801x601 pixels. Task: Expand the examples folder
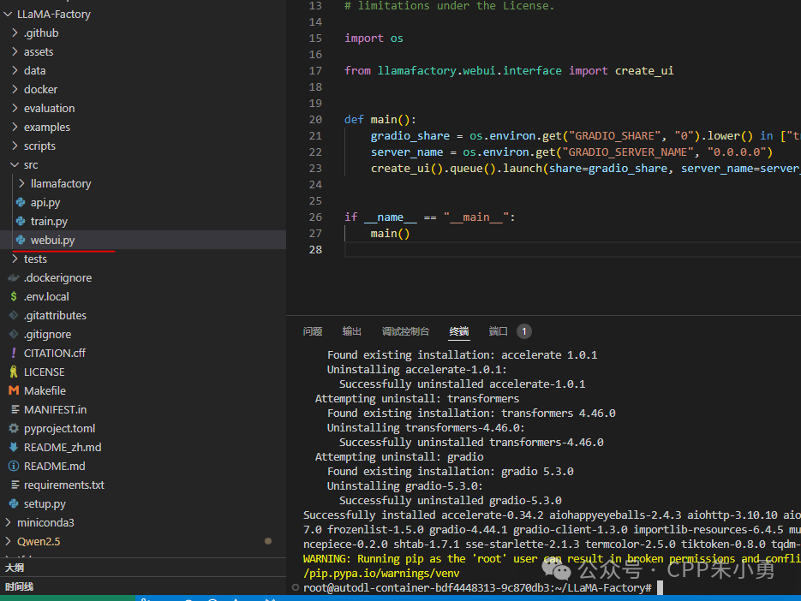pos(15,128)
